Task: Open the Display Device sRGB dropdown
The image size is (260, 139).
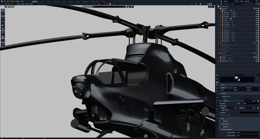Action: 247,133
